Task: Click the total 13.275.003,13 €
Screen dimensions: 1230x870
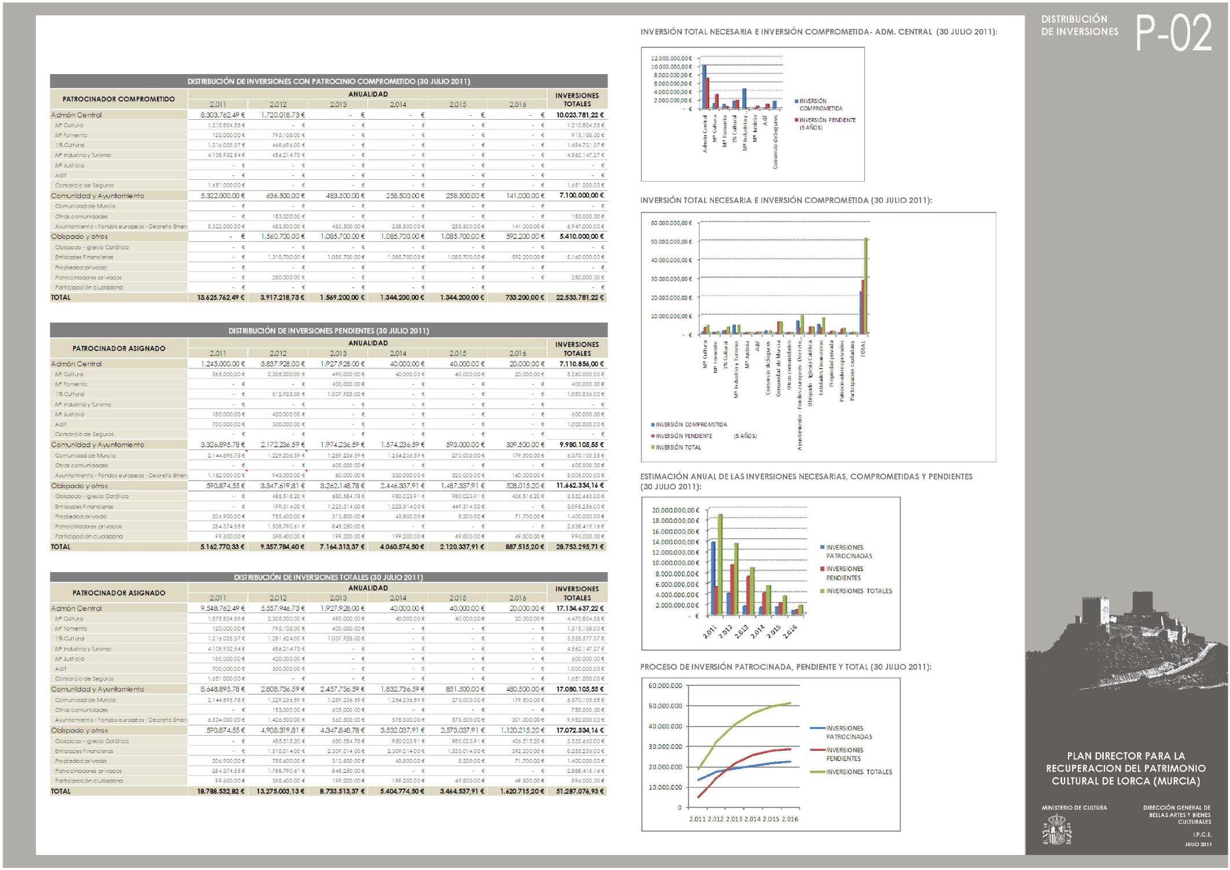Action: pyautogui.click(x=281, y=791)
